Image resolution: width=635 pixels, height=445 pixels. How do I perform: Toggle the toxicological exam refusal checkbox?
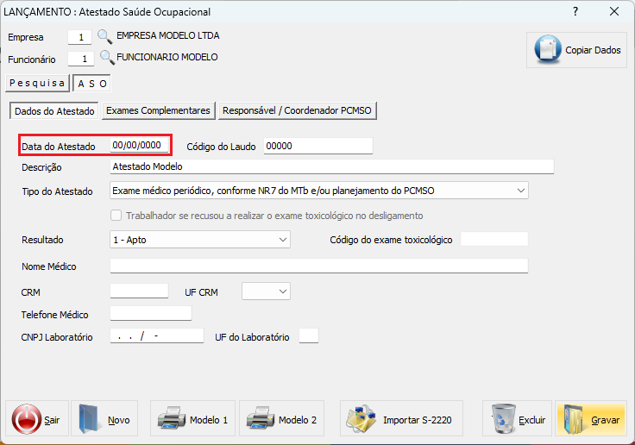pos(116,216)
